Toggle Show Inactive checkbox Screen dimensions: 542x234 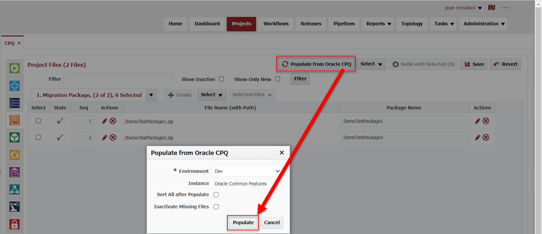[222, 79]
